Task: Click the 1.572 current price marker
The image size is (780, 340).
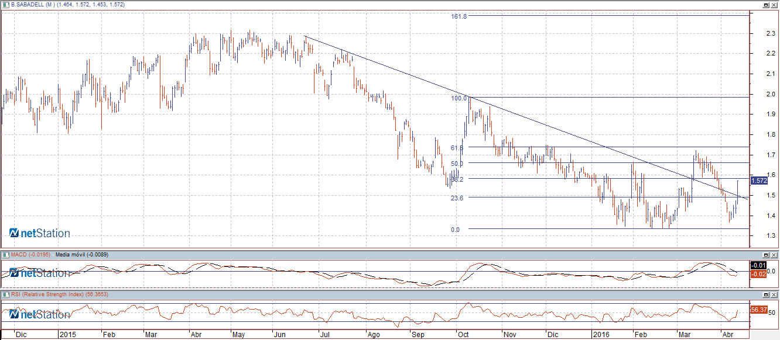Action: (758, 181)
